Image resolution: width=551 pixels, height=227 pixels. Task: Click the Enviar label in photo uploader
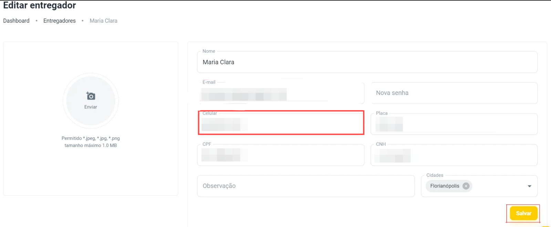coord(91,107)
